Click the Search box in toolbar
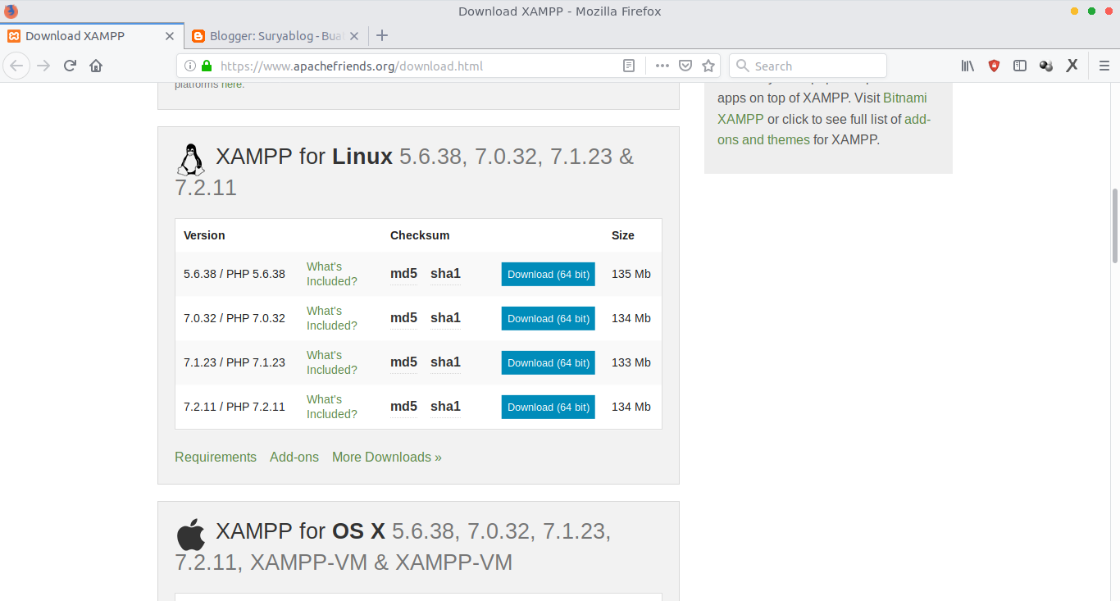 point(808,66)
